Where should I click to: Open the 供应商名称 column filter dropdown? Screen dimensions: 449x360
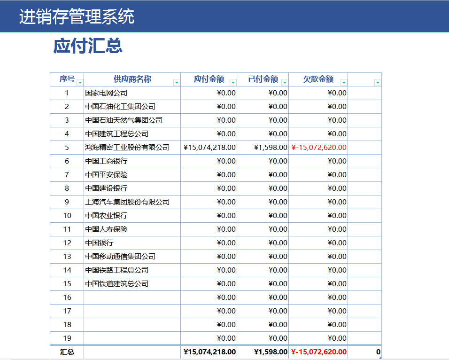pos(177,83)
